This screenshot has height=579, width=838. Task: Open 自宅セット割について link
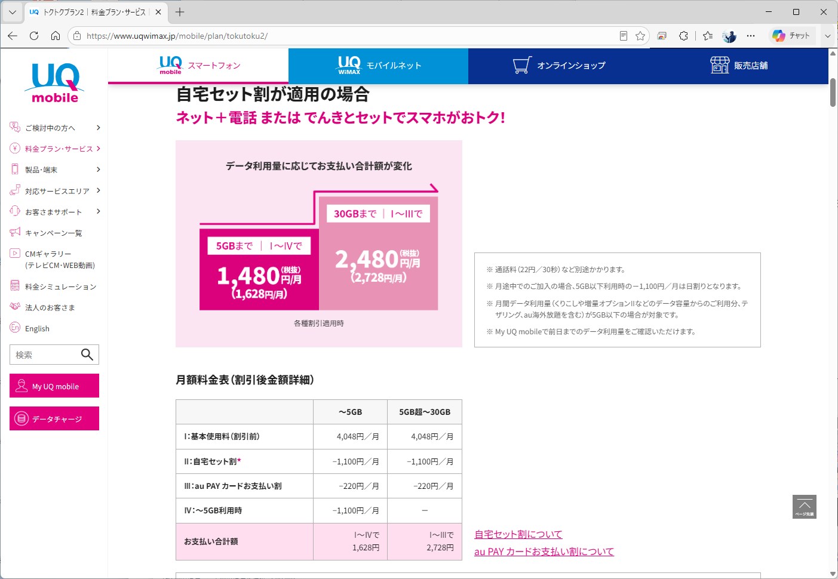click(518, 534)
